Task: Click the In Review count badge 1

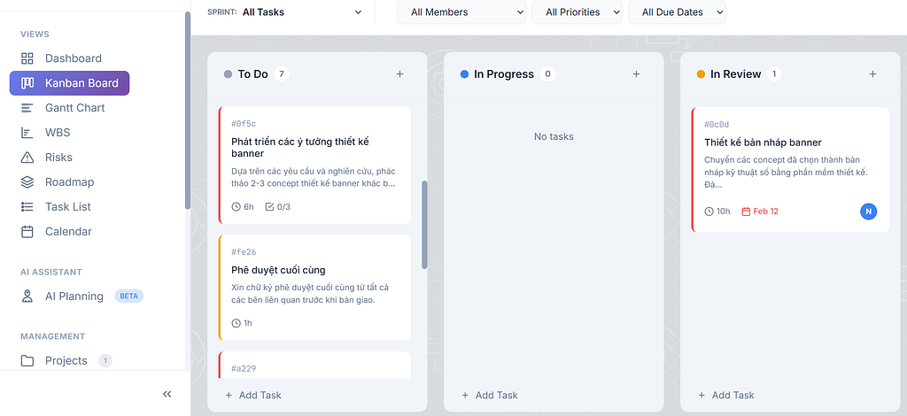Action: pyautogui.click(x=773, y=74)
